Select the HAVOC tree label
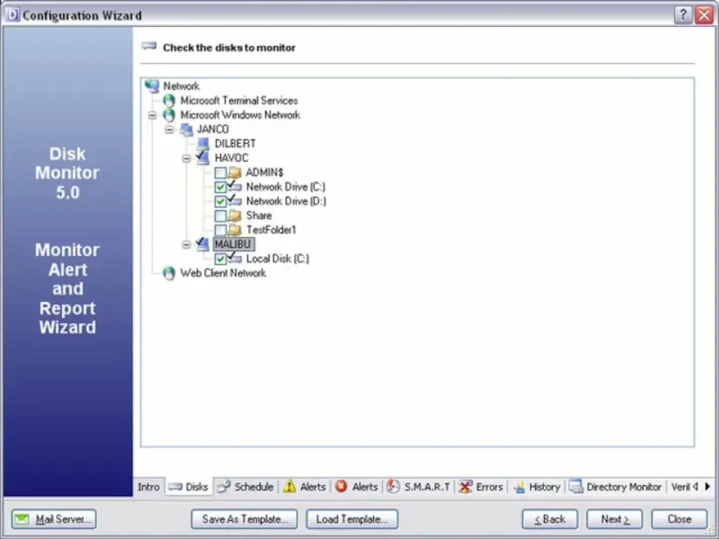Screen dimensions: 719x539 231,158
